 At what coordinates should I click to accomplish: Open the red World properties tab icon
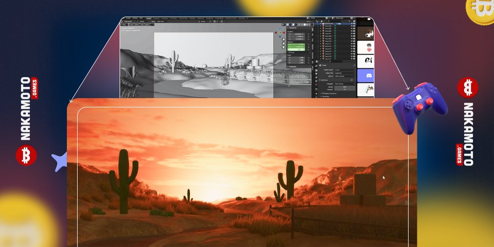(x=316, y=84)
